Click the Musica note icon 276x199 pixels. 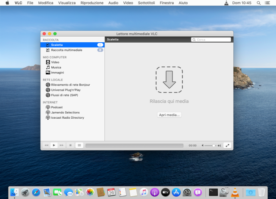point(48,67)
